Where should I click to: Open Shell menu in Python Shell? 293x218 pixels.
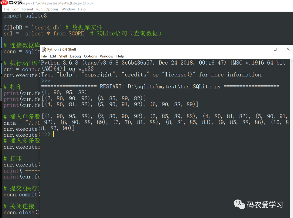pyautogui.click(x=63, y=56)
